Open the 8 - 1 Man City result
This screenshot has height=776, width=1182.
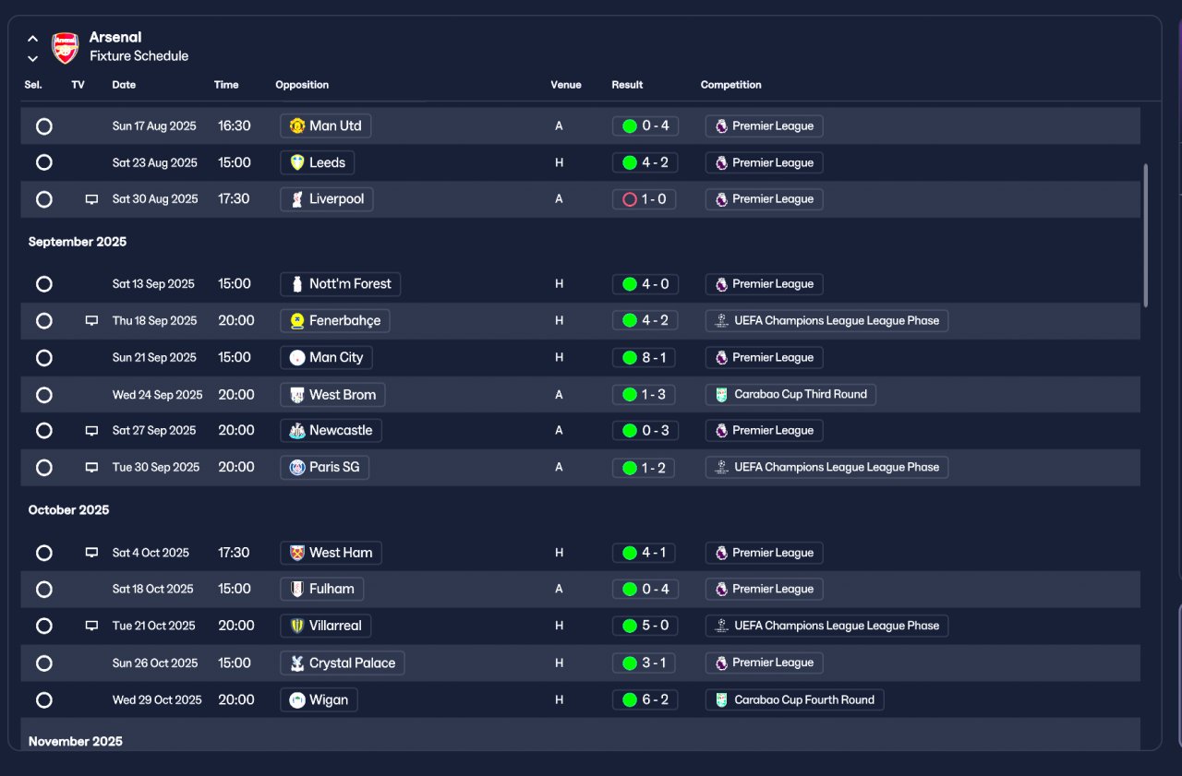645,357
